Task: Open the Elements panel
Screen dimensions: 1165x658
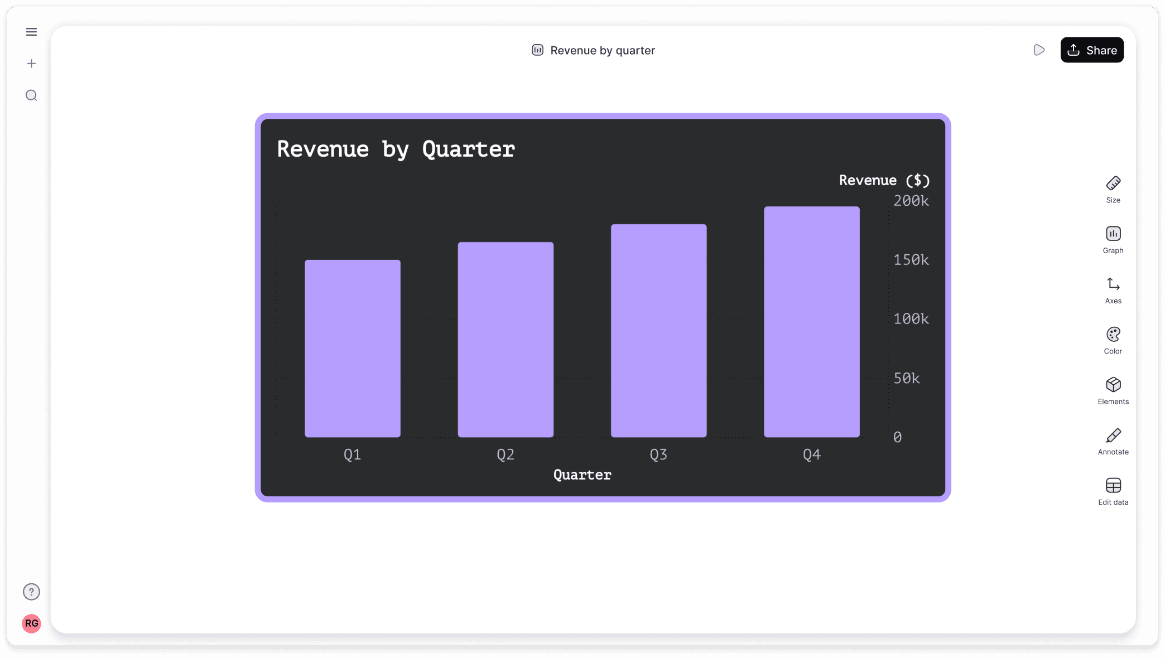Action: [x=1113, y=390]
